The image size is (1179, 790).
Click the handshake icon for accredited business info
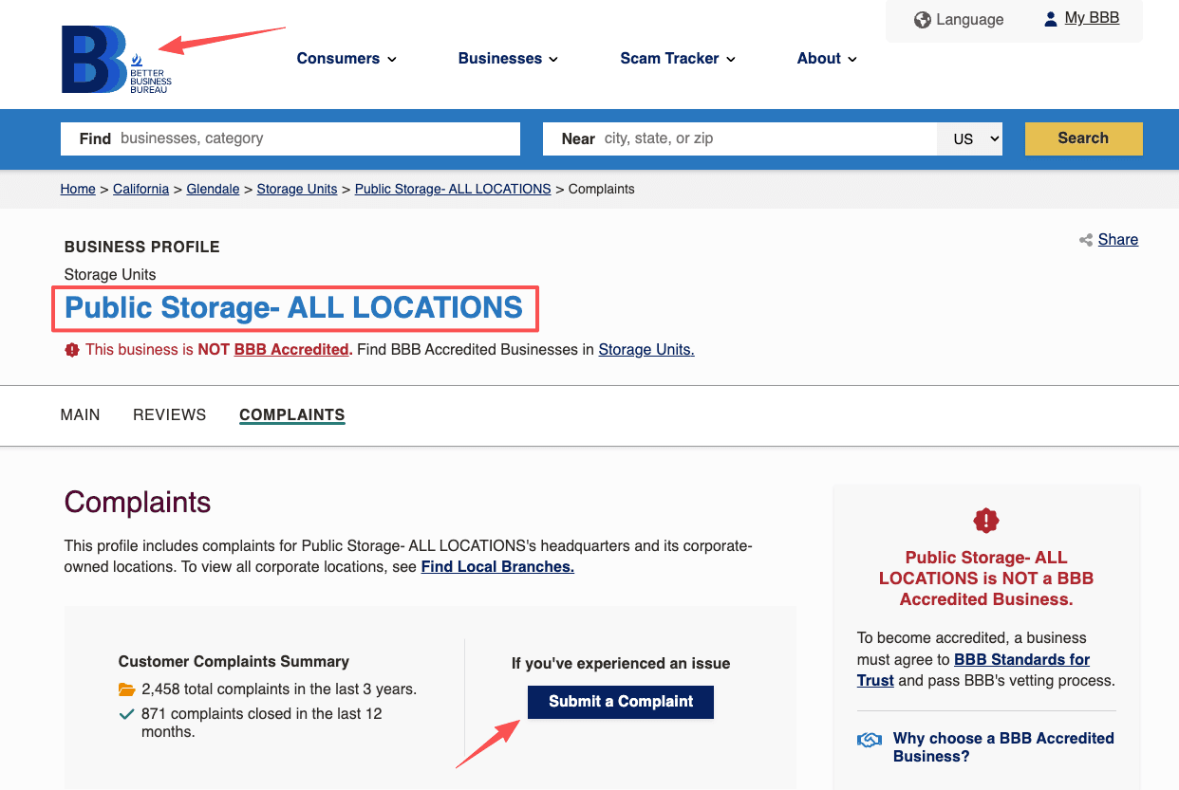(870, 739)
